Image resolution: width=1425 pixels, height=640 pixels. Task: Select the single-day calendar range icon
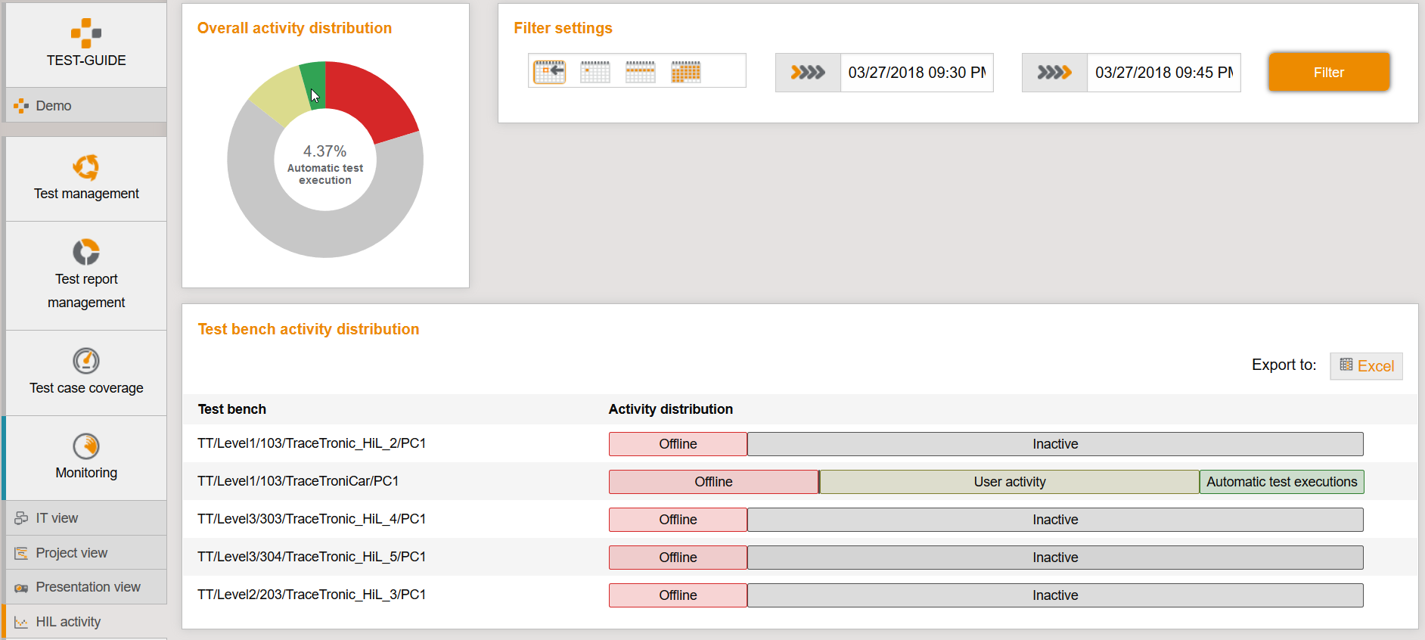coord(595,72)
